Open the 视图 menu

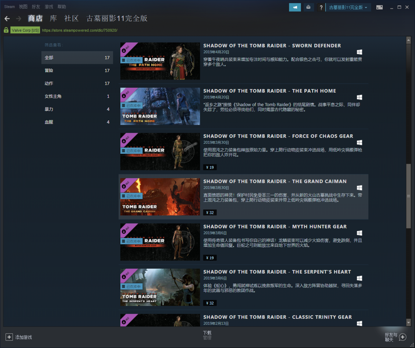(x=23, y=7)
